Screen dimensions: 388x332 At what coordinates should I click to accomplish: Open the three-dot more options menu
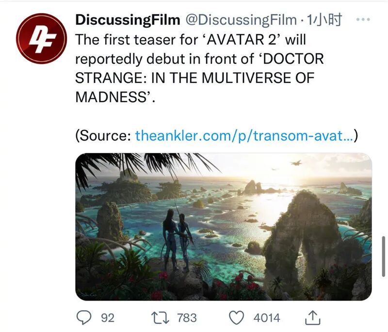363,19
